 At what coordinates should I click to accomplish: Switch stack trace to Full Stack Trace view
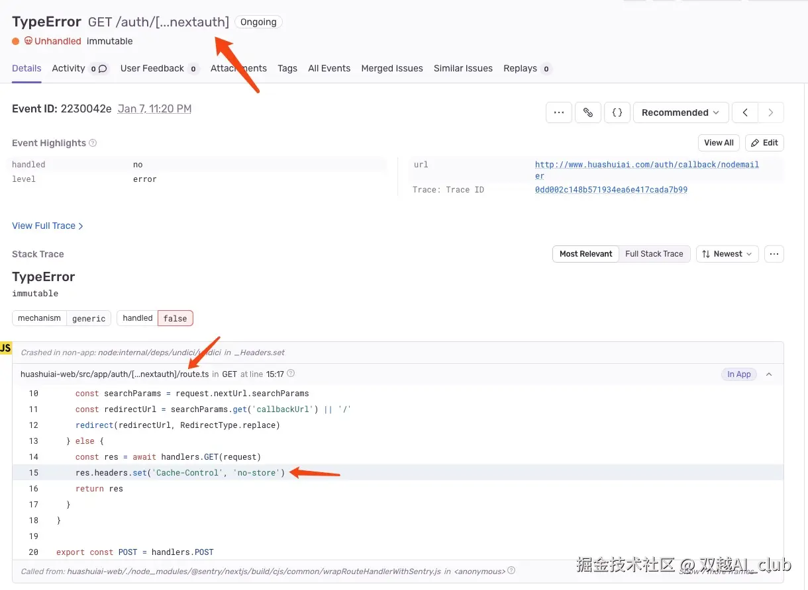[654, 253]
